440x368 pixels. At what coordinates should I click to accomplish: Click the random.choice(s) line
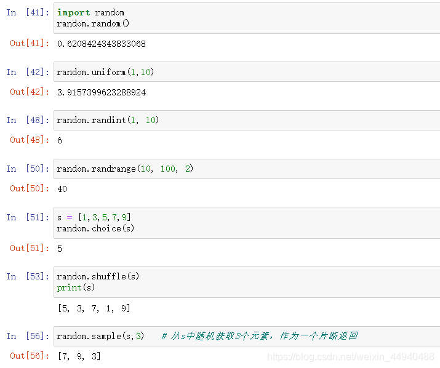[x=95, y=228]
